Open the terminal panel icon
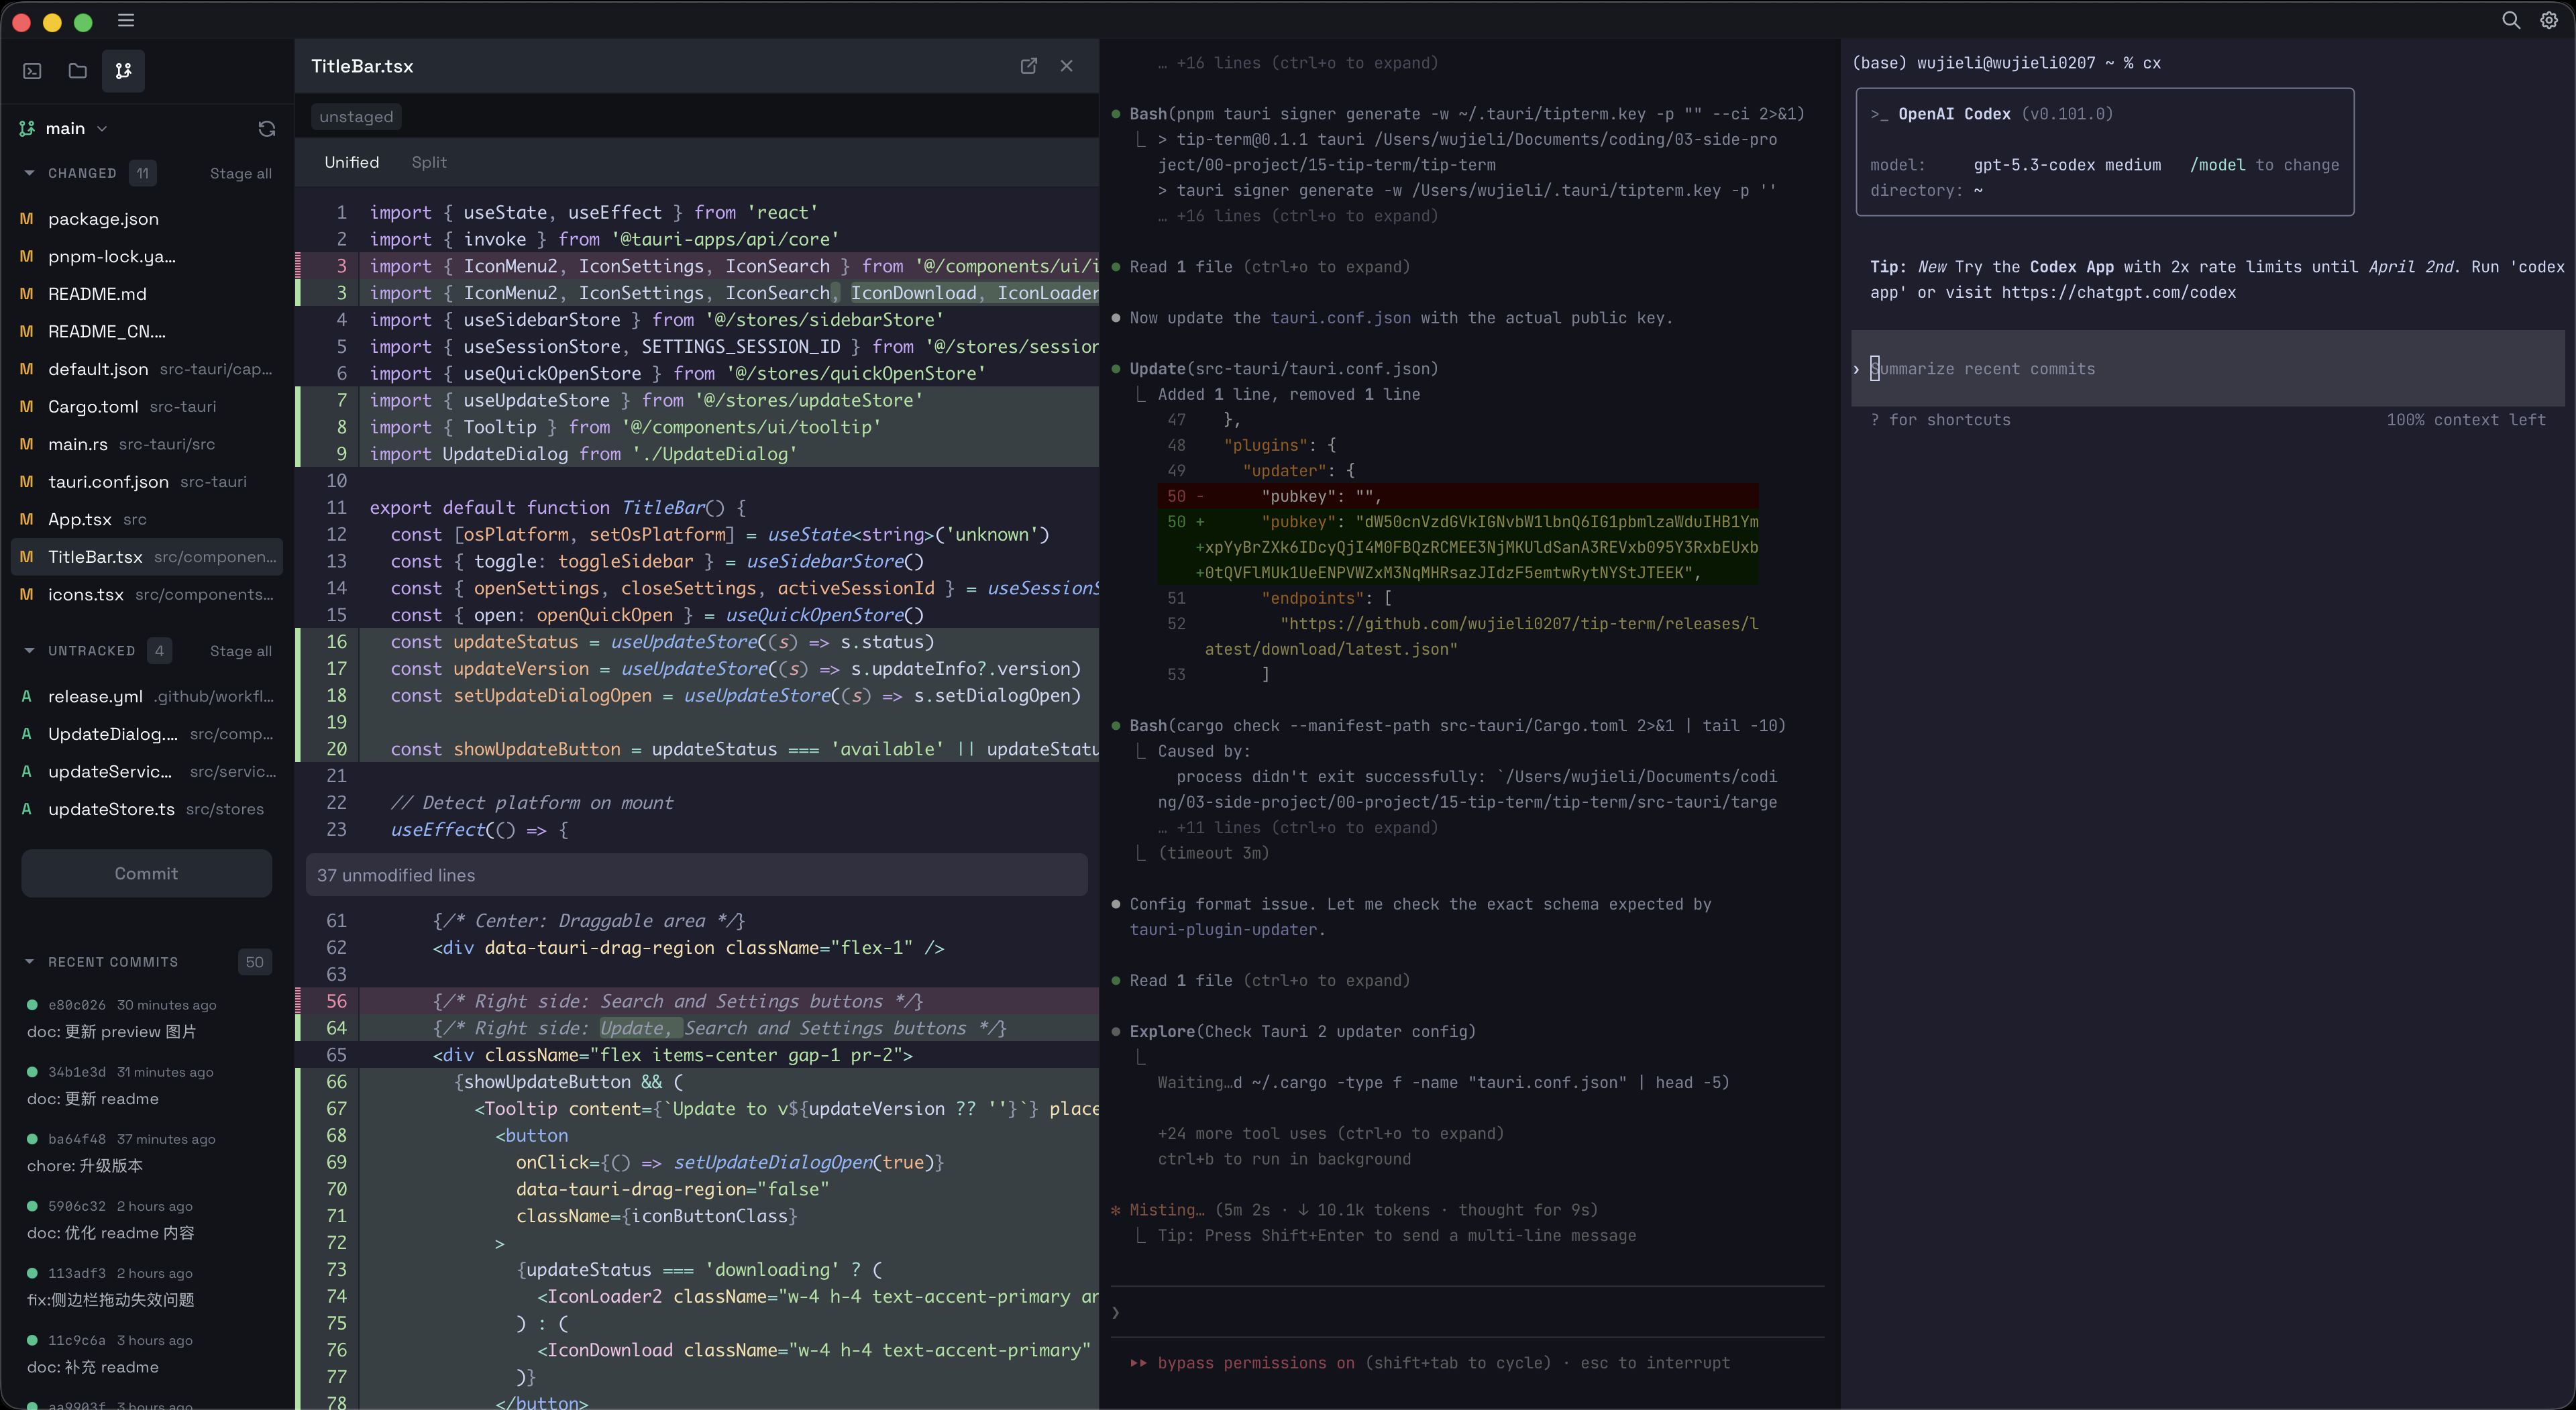Screen dimensions: 2576x1410 pos(32,71)
